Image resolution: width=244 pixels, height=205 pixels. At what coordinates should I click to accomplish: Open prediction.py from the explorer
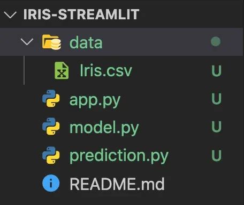click(119, 156)
